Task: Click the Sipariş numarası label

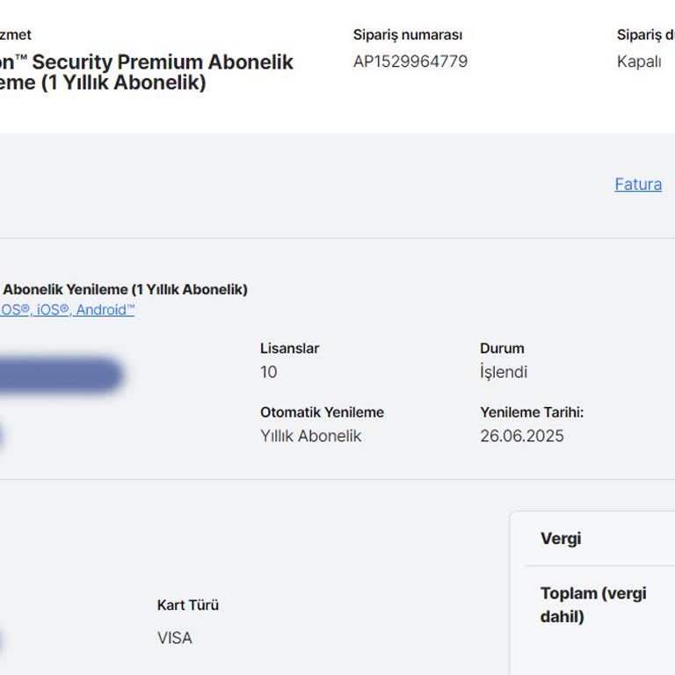Action: (407, 35)
